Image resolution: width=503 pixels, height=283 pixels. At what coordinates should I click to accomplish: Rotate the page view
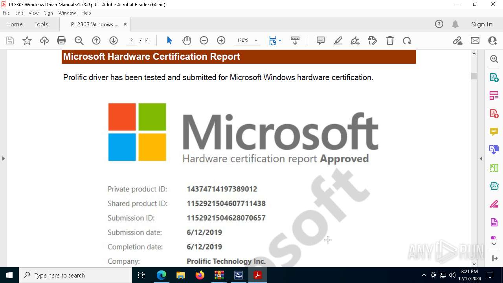[407, 40]
